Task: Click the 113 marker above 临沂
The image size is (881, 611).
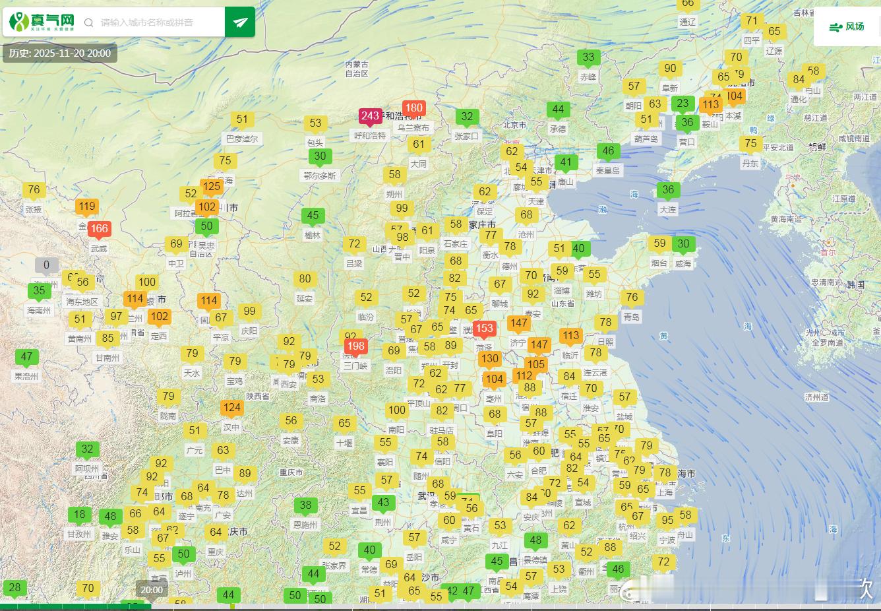Action: (x=570, y=336)
